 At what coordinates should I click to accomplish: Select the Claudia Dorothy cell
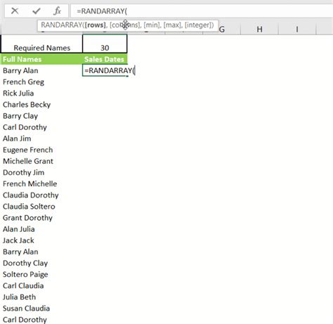pos(41,195)
